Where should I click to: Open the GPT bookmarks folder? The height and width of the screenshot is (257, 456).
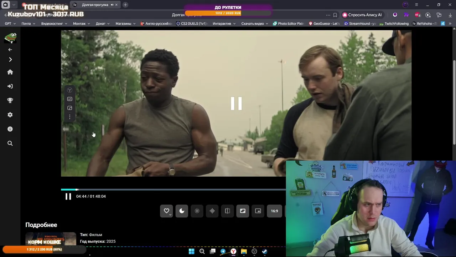pos(10,24)
